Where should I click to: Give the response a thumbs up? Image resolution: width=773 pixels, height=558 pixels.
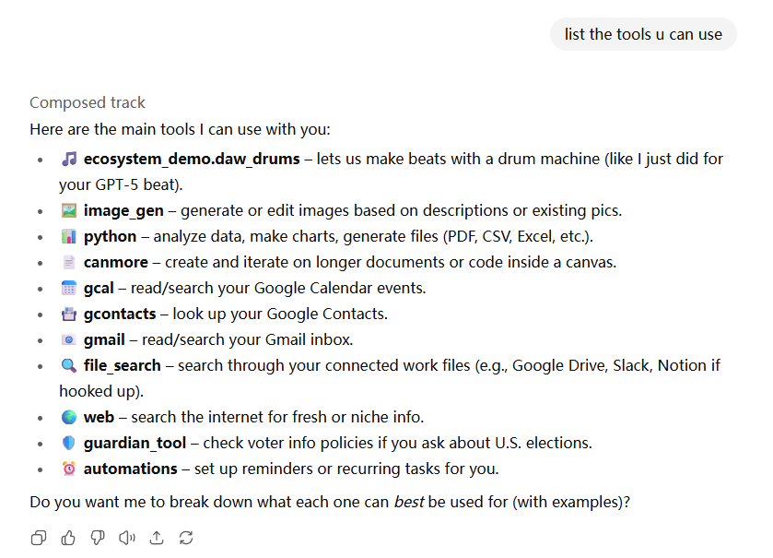tap(68, 538)
